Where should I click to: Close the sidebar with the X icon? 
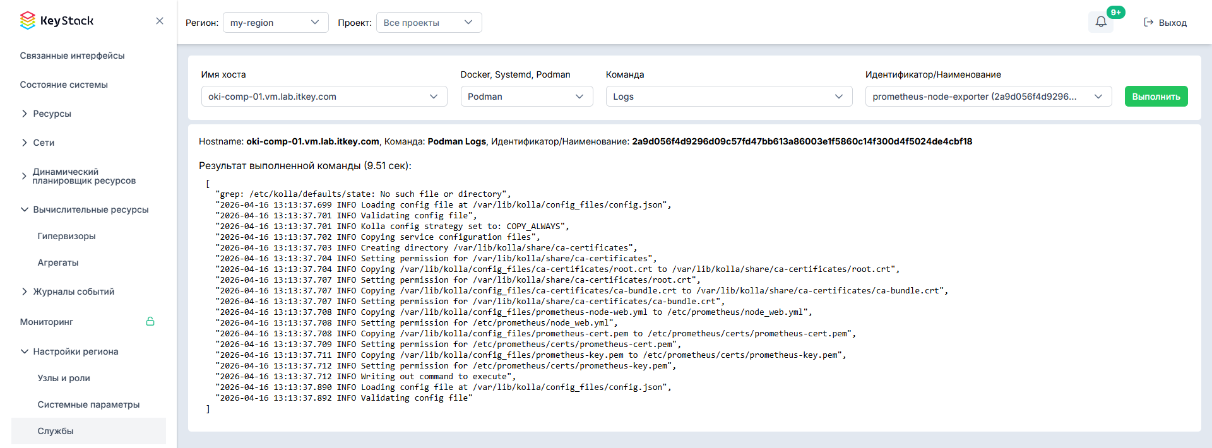pyautogui.click(x=160, y=21)
